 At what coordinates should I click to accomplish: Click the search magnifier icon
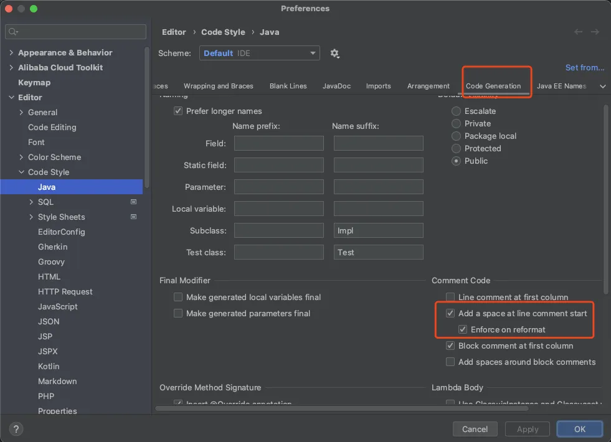pos(13,32)
